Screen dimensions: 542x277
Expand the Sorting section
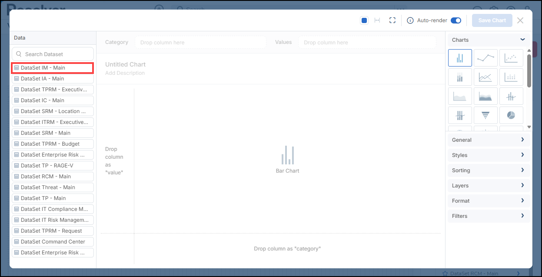489,170
